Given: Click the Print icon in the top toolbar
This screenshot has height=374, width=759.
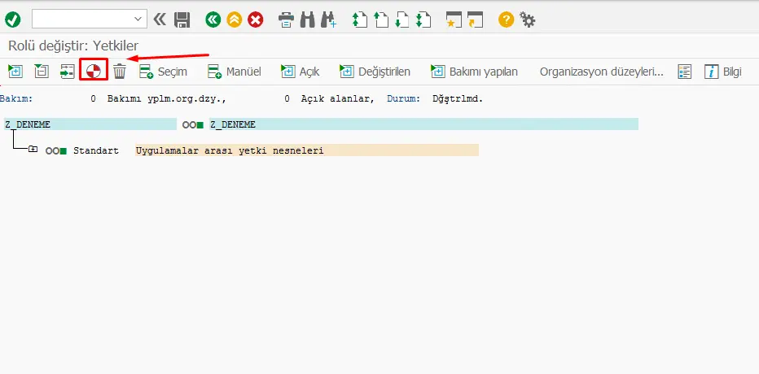Looking at the screenshot, I should click(x=286, y=19).
